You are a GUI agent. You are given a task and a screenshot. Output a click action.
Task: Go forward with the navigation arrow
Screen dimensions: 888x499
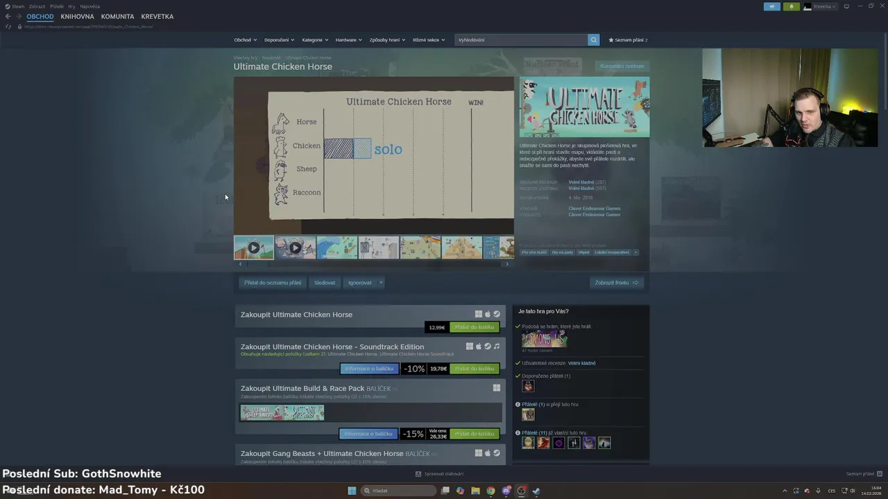tap(19, 17)
